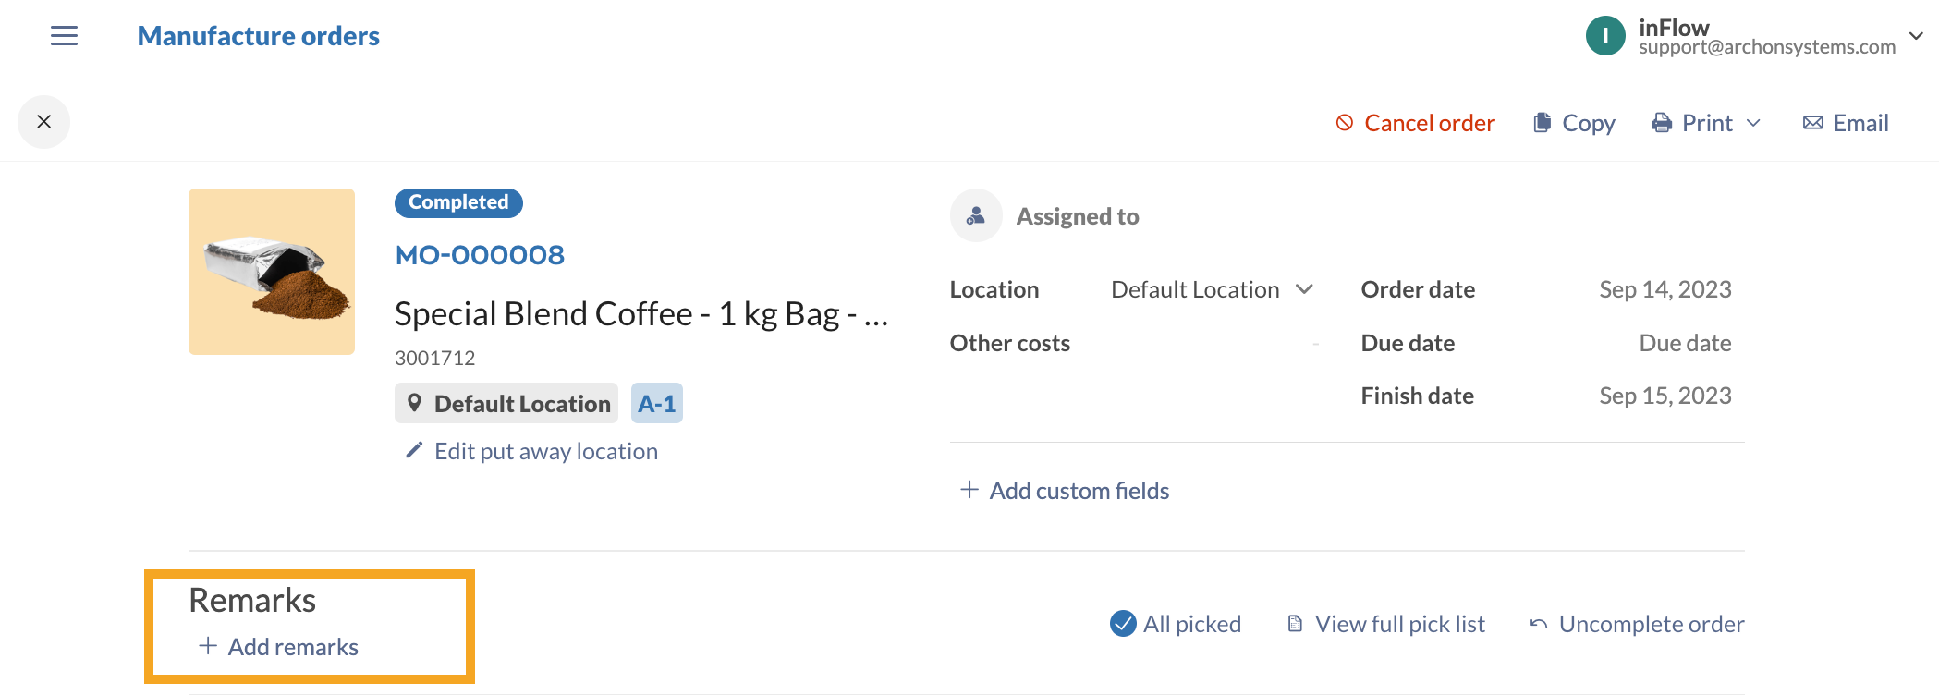Open the inFlow account dropdown
The image size is (1939, 695).
coord(1916,36)
